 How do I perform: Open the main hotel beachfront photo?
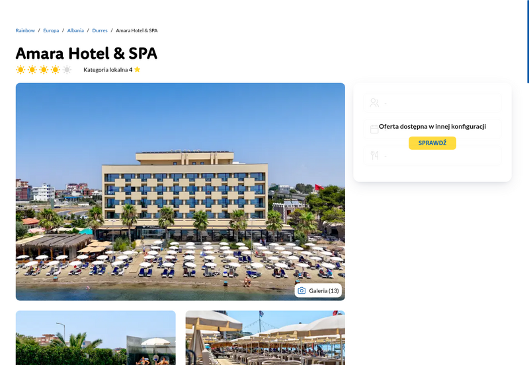click(180, 191)
